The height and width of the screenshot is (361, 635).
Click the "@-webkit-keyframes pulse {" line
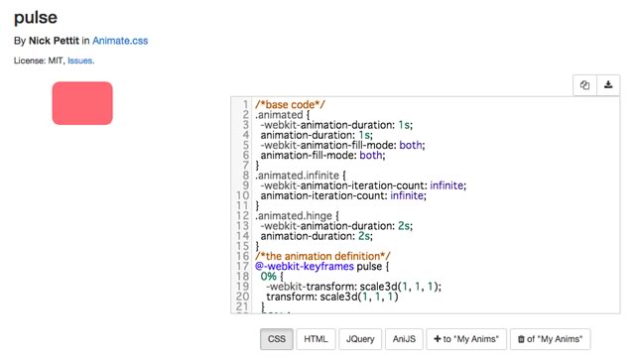pyautogui.click(x=321, y=267)
